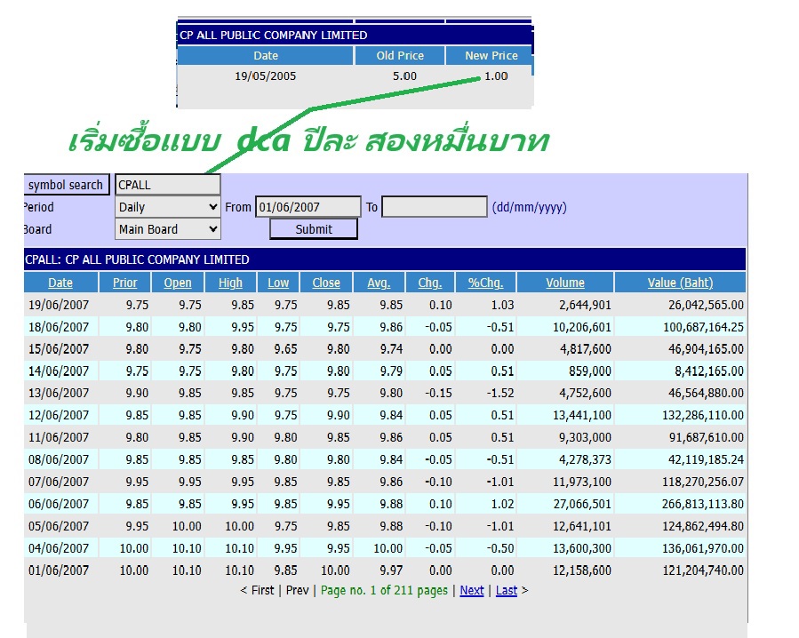Click value 121,204,740.00
799x638 pixels.
coord(703,570)
